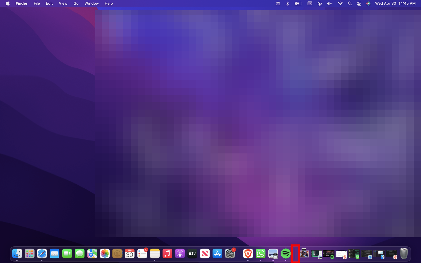The image size is (421, 263).
Task: Open the Preview app icon in Dock
Action: coord(273,253)
